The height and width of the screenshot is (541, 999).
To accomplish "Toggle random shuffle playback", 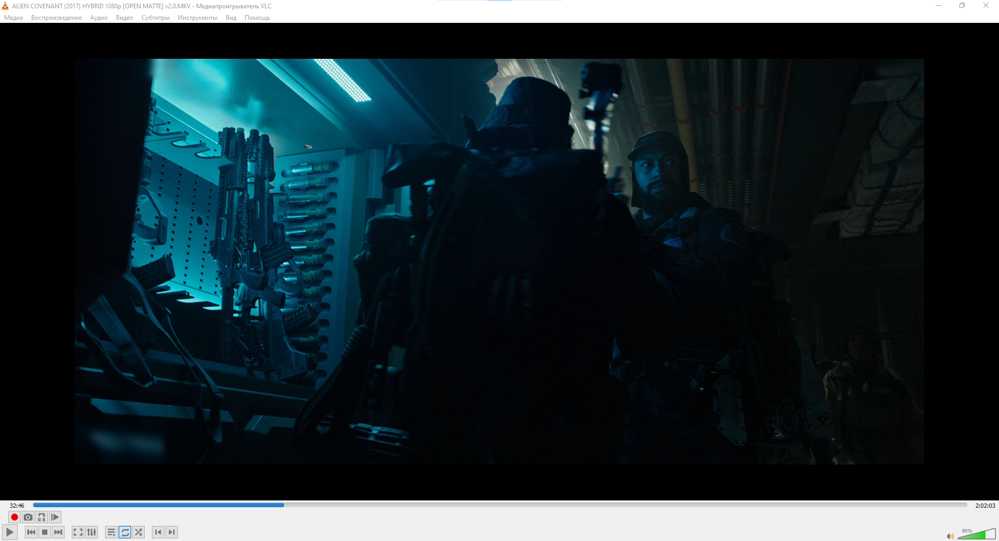I will [138, 532].
